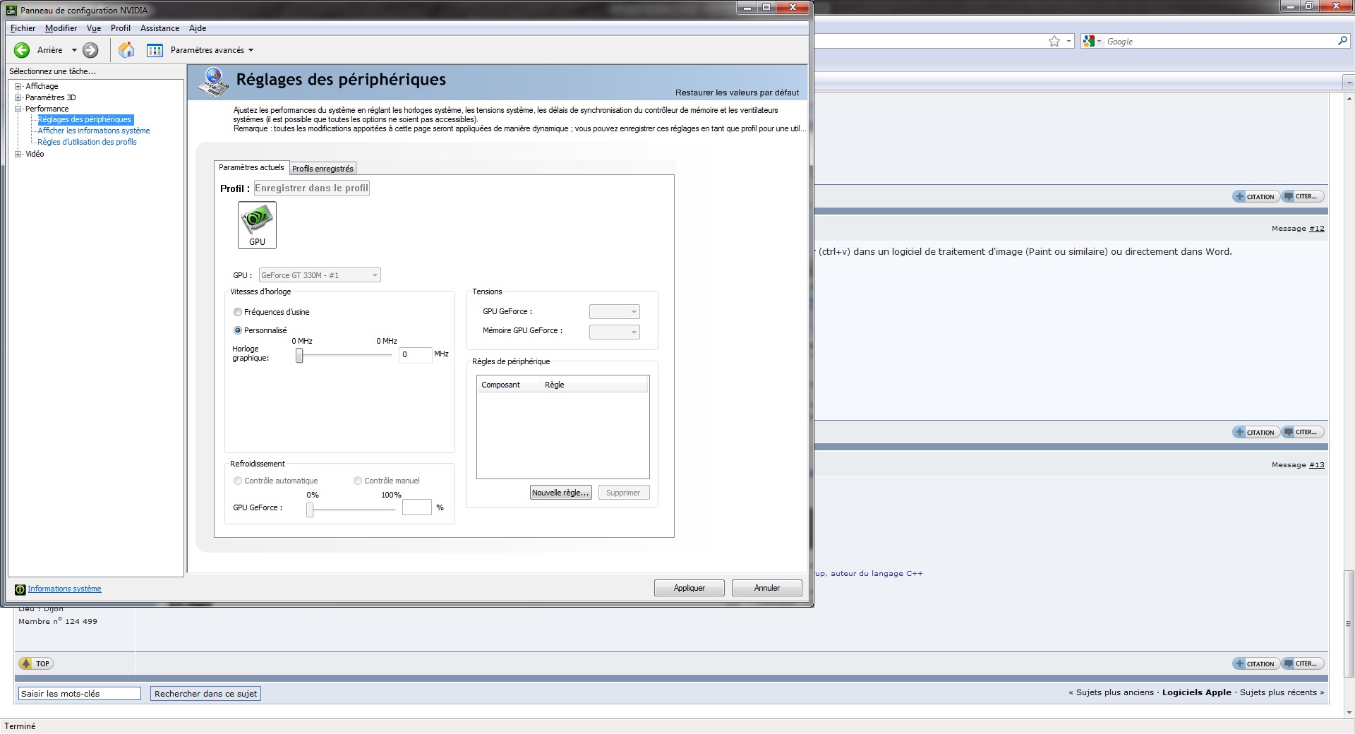Click the Horloge graphique slider handle
This screenshot has width=1355, height=734.
click(x=299, y=356)
